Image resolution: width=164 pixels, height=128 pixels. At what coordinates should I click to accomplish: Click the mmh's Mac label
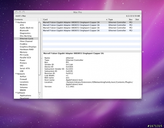coord(21,16)
